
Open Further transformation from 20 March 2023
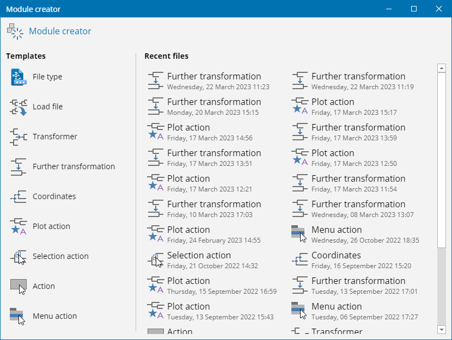pyautogui.click(x=213, y=106)
